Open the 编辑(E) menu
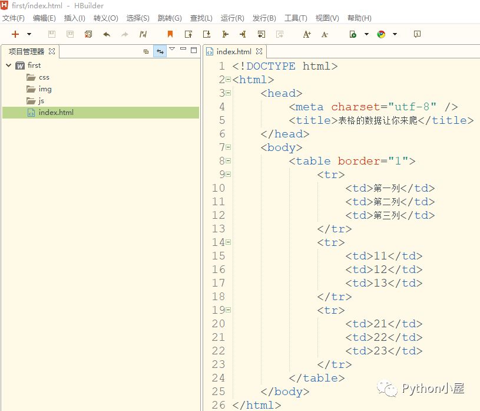The width and height of the screenshot is (480, 411). click(44, 18)
